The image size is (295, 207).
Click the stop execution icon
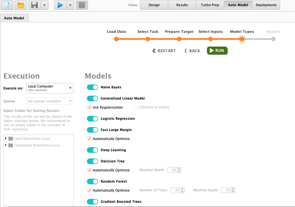point(82,5)
